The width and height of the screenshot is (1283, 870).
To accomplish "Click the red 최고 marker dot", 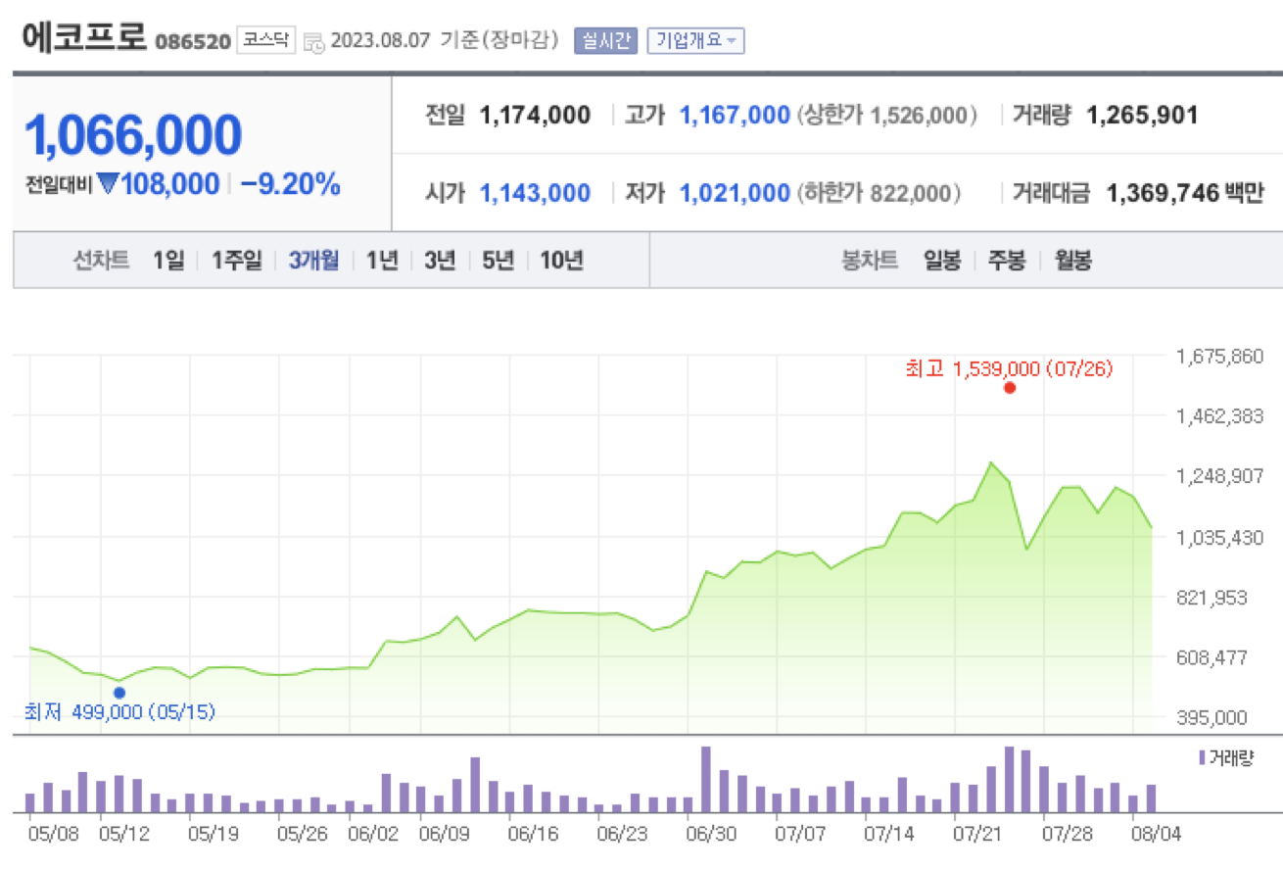I will [1010, 388].
